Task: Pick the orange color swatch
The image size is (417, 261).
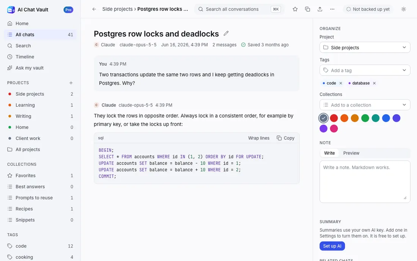Action: click(344, 118)
